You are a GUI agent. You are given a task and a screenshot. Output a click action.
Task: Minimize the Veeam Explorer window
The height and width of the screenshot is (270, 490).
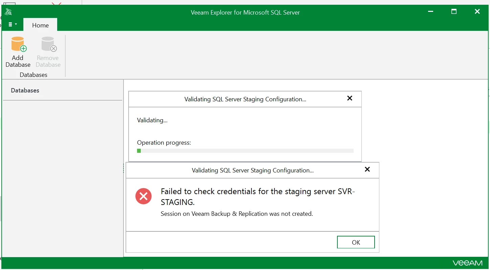pyautogui.click(x=430, y=12)
